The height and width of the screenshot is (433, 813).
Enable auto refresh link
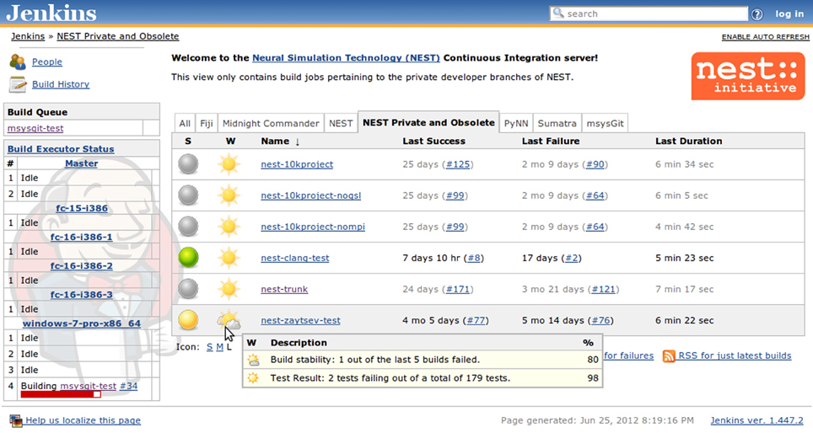765,37
